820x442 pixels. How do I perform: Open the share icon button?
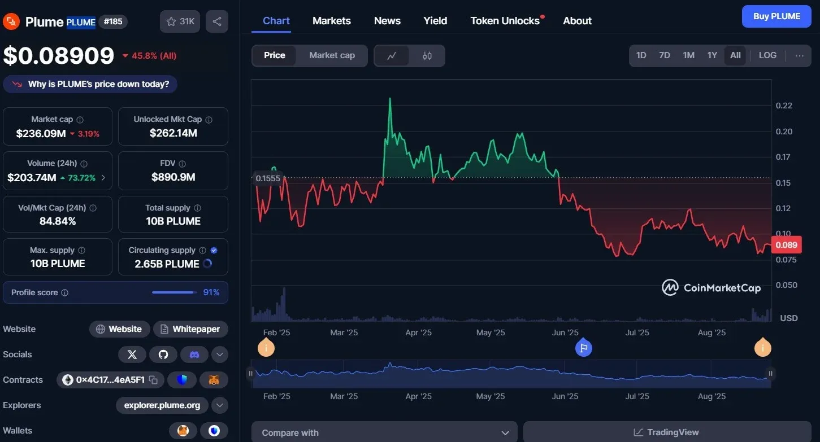pyautogui.click(x=217, y=21)
